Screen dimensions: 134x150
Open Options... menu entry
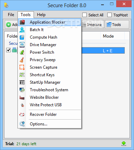click(x=49, y=124)
